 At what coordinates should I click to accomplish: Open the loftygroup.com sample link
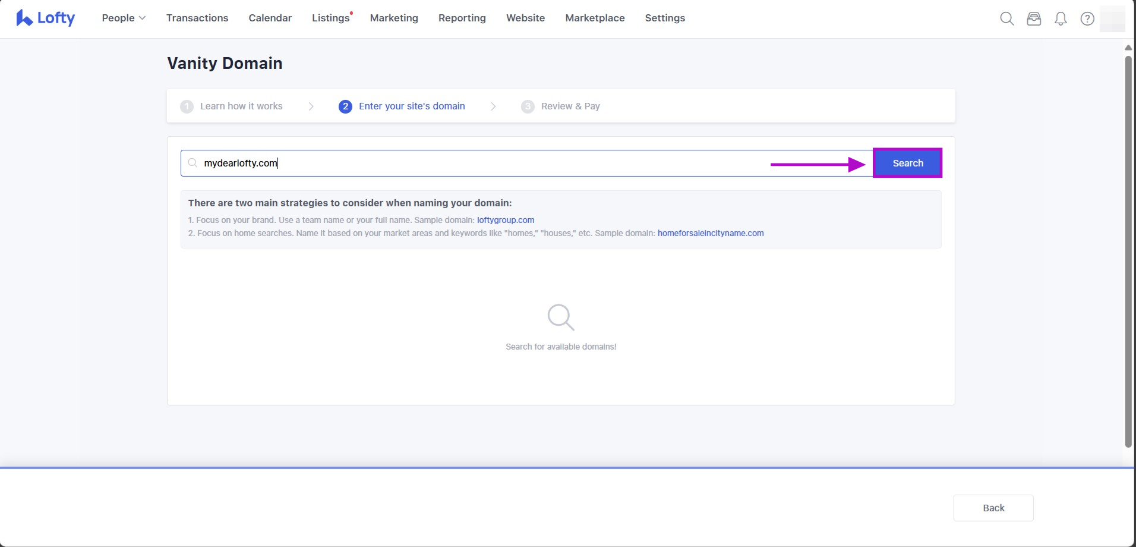[x=505, y=220]
